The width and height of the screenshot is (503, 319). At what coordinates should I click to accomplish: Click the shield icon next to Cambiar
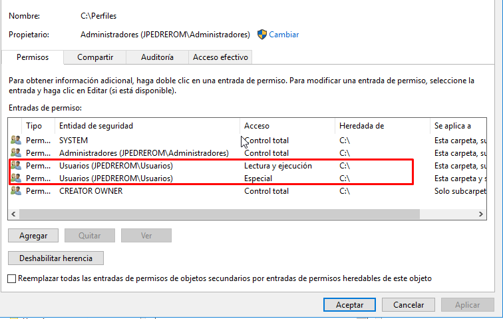[x=262, y=34]
